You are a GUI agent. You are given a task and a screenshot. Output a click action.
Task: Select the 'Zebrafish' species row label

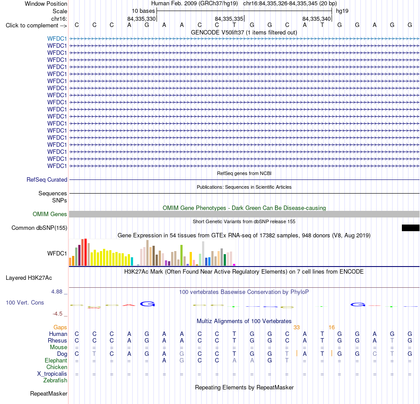pos(55,380)
